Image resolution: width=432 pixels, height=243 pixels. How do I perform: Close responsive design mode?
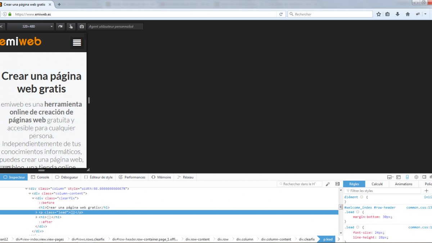[1, 26]
